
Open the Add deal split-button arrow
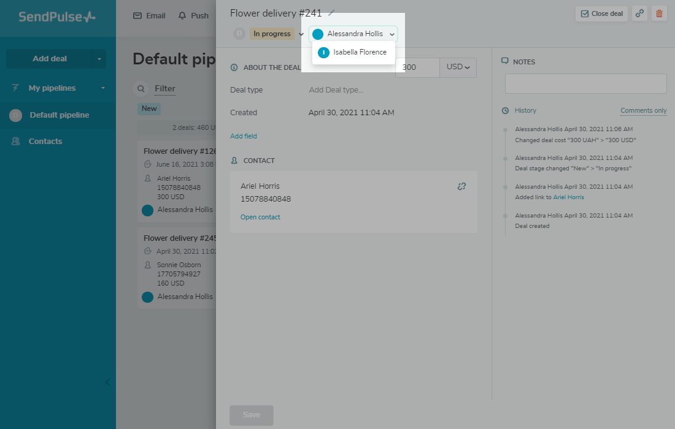pyautogui.click(x=99, y=59)
